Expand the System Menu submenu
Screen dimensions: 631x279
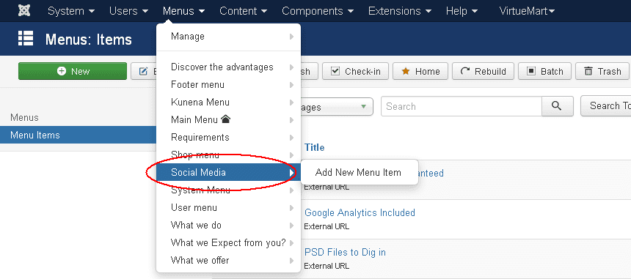[x=229, y=190]
